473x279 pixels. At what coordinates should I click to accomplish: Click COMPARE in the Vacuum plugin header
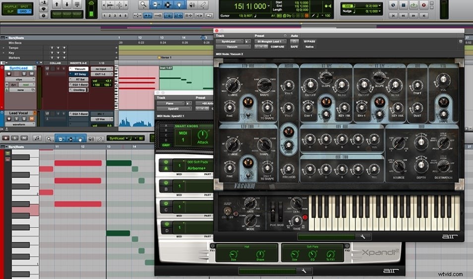[278, 46]
